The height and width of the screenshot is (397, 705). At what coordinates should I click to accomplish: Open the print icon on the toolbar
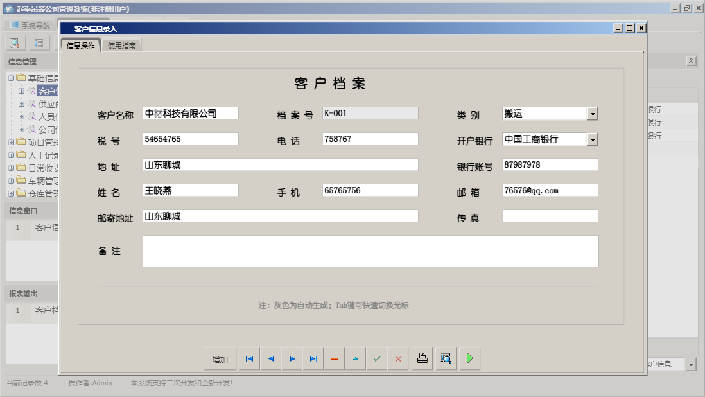coord(422,358)
